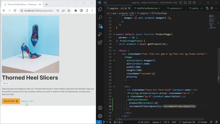Fold the div element at line 42
The image size is (220, 124).
(x=114, y=54)
